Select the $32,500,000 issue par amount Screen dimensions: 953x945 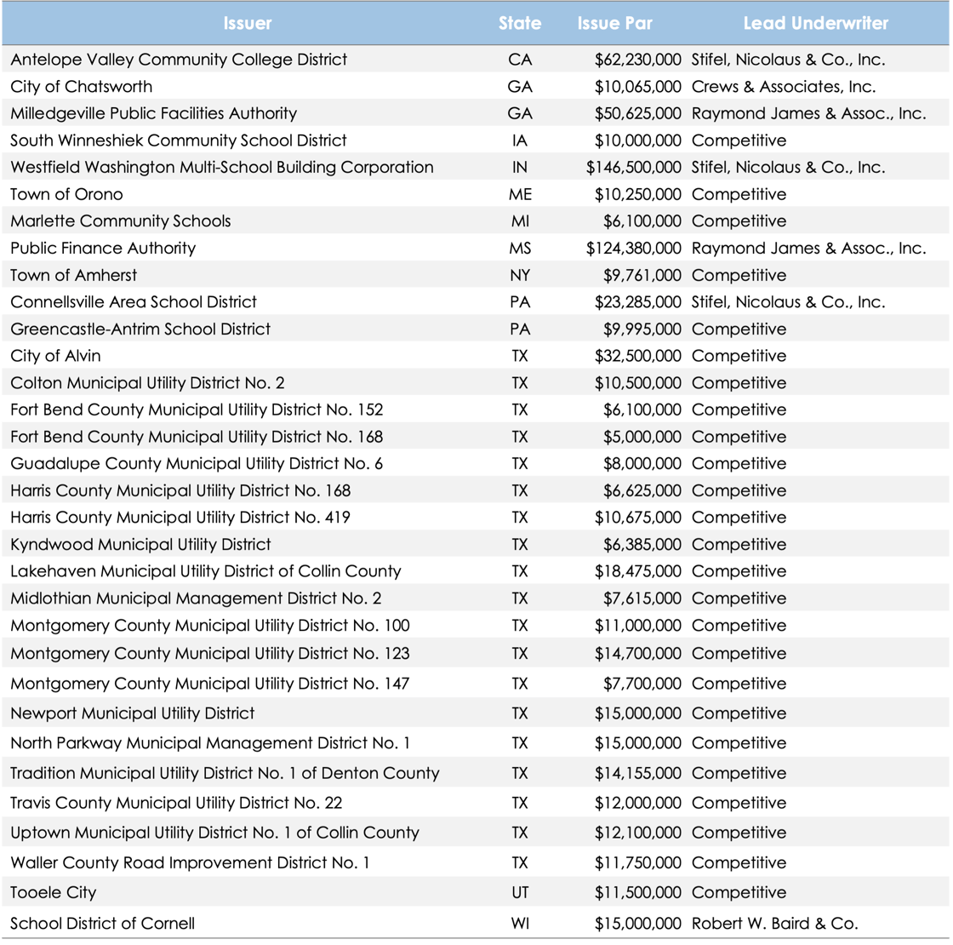[x=637, y=356]
